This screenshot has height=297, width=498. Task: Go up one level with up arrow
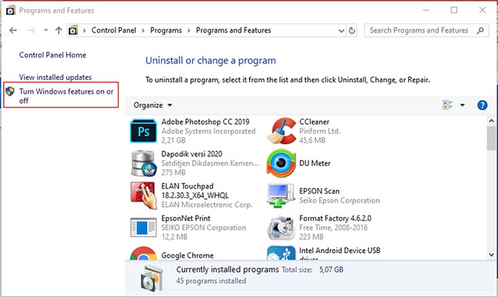tap(58, 30)
